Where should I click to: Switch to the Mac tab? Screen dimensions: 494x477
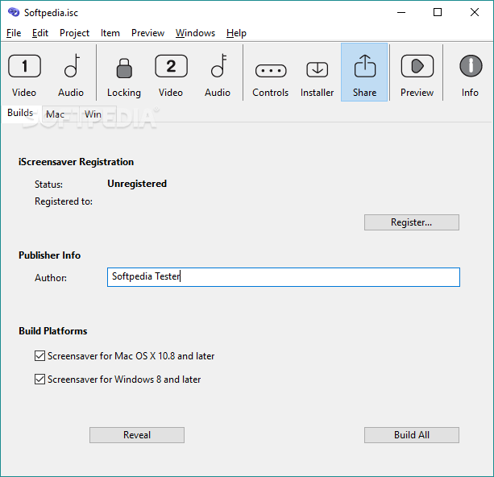point(56,114)
